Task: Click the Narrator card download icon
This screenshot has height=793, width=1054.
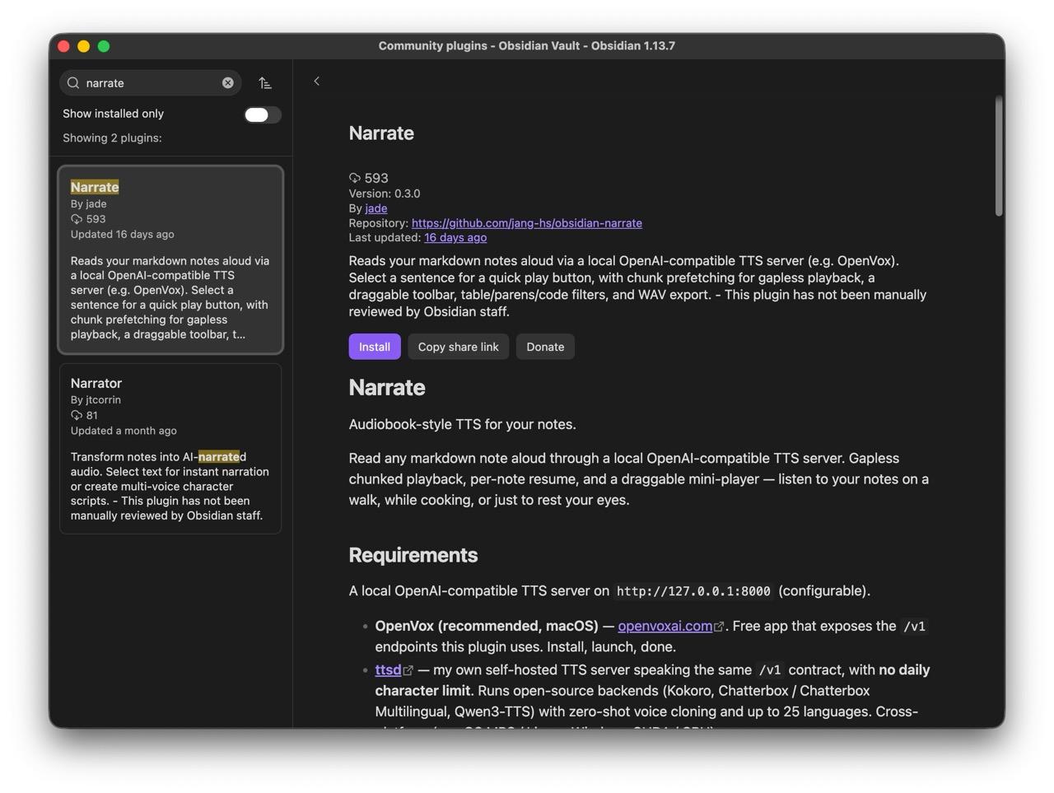Action: tap(77, 416)
